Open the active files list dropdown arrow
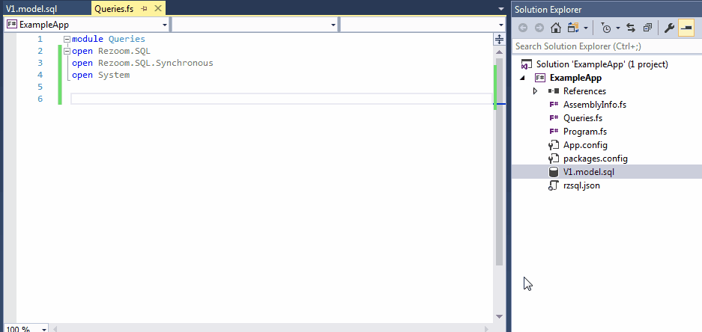The width and height of the screenshot is (702, 332). point(501,9)
